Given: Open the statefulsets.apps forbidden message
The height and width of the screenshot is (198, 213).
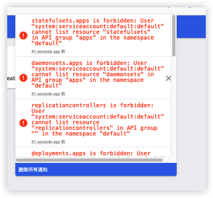Looking at the screenshot, I should pos(98,32).
